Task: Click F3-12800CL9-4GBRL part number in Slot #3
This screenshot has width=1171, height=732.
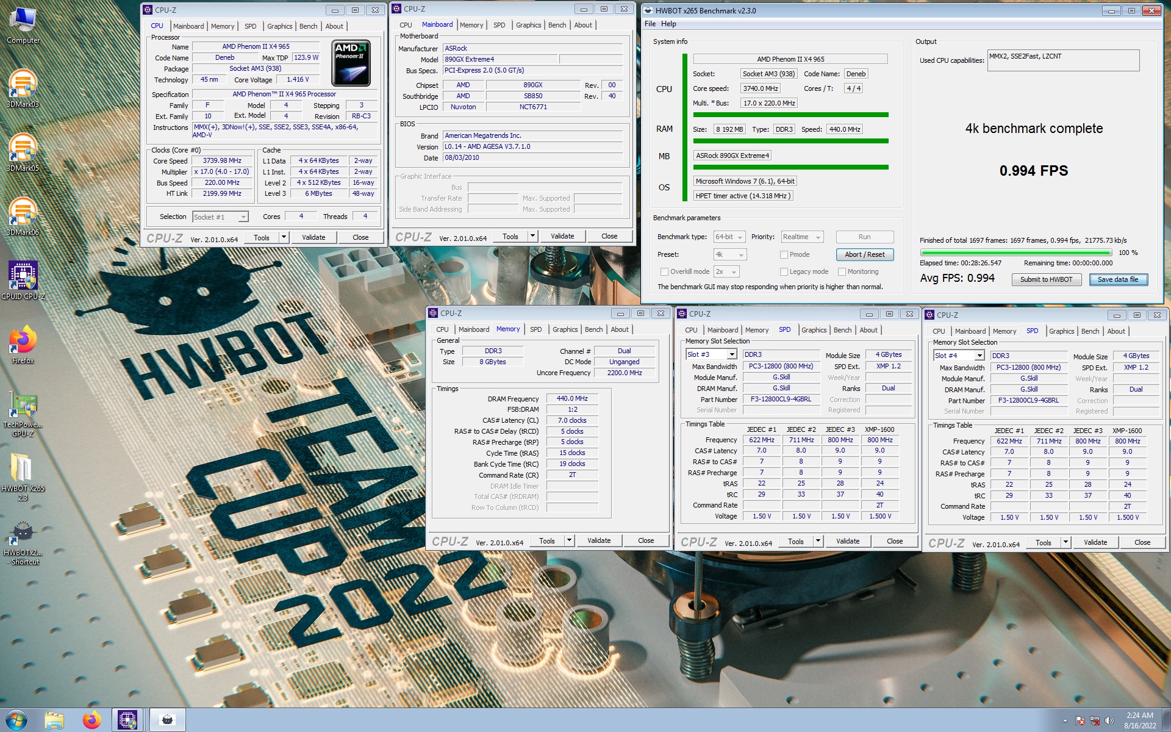Action: pos(781,399)
